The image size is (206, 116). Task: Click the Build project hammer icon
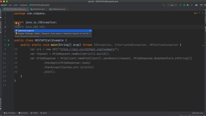tap(164, 5)
